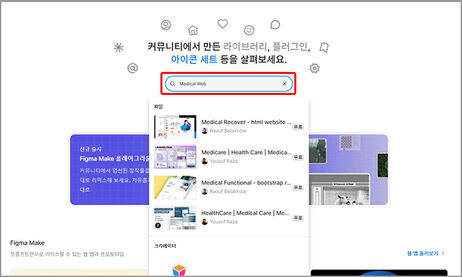Open Medical Recover html website result

229,127
